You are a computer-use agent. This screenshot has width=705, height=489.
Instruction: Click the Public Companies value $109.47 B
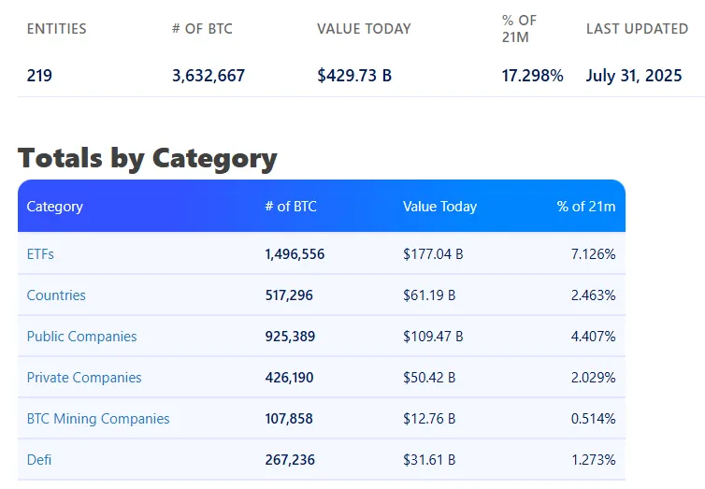pyautogui.click(x=433, y=337)
